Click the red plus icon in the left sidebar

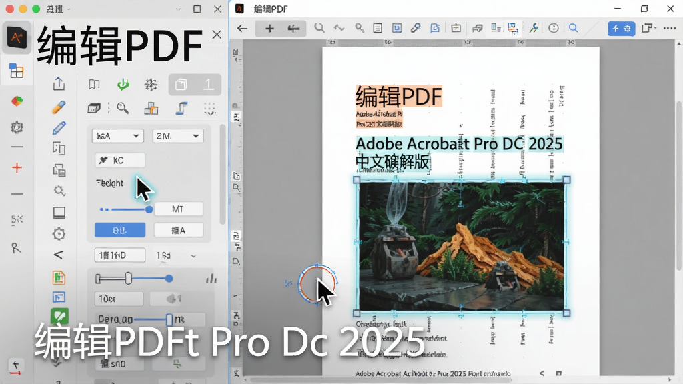(x=17, y=167)
